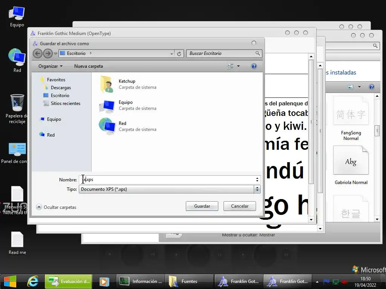This screenshot has height=289, width=386.
Task: Open Red desktop icon
Action: 17,61
